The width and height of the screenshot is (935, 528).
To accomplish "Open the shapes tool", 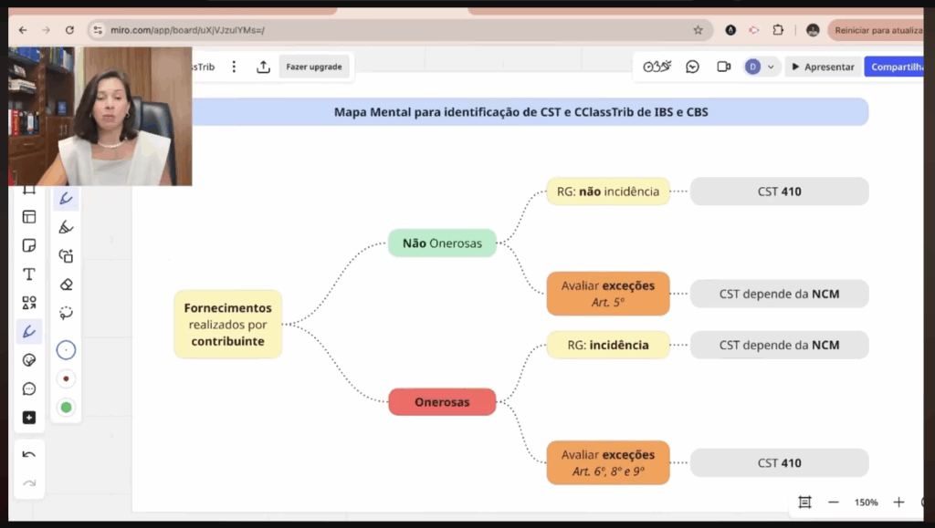I will [x=29, y=303].
